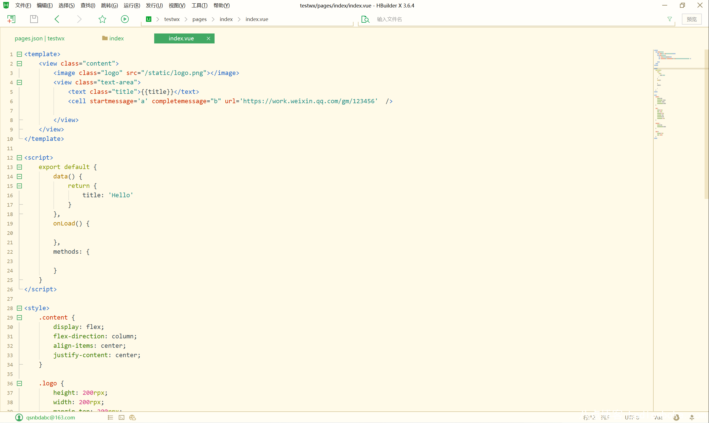This screenshot has height=423, width=709.
Task: Open the 文件(F) menu
Action: pyautogui.click(x=23, y=6)
